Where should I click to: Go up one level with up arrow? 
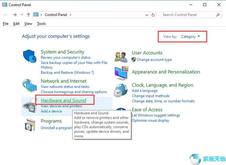pyautogui.click(x=28, y=15)
